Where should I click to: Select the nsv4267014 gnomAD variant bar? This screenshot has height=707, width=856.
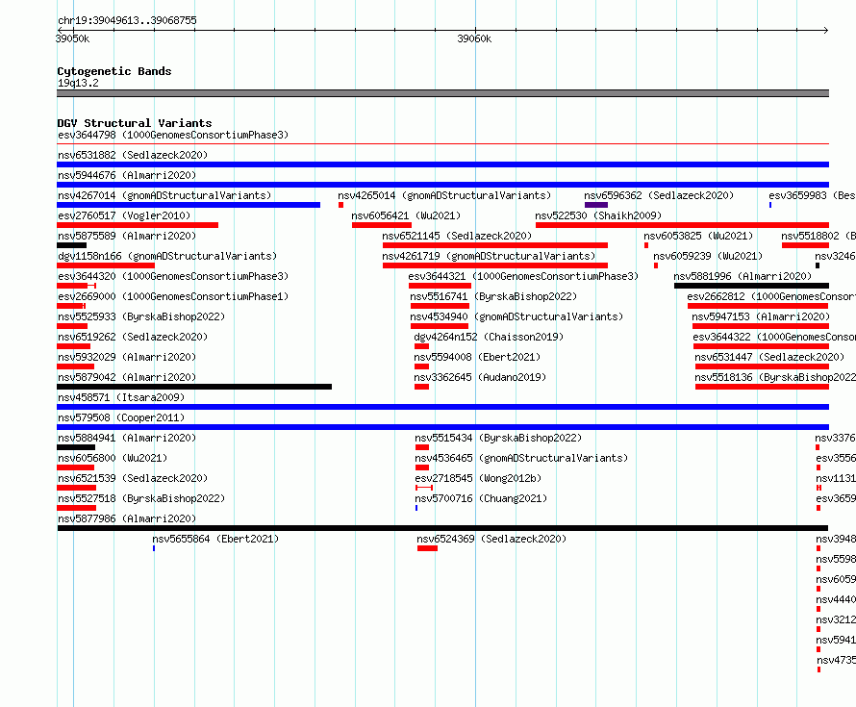point(189,205)
